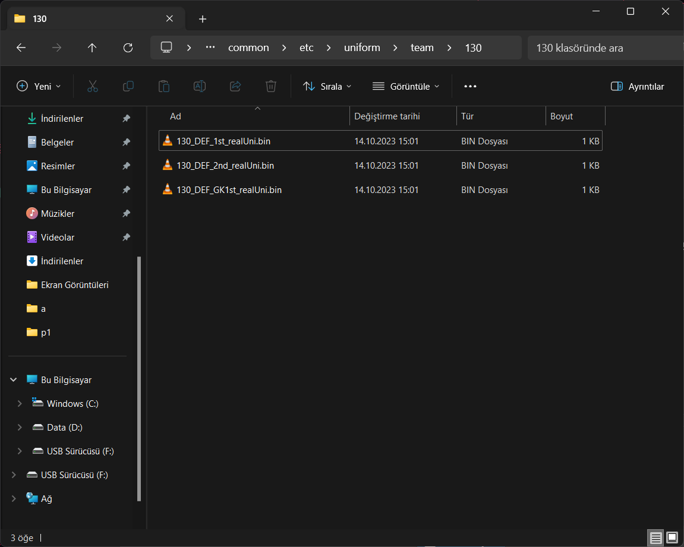Click the Delete trash icon

pos(271,86)
